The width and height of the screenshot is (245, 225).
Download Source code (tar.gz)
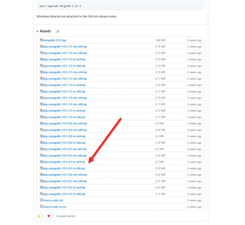point(55,207)
